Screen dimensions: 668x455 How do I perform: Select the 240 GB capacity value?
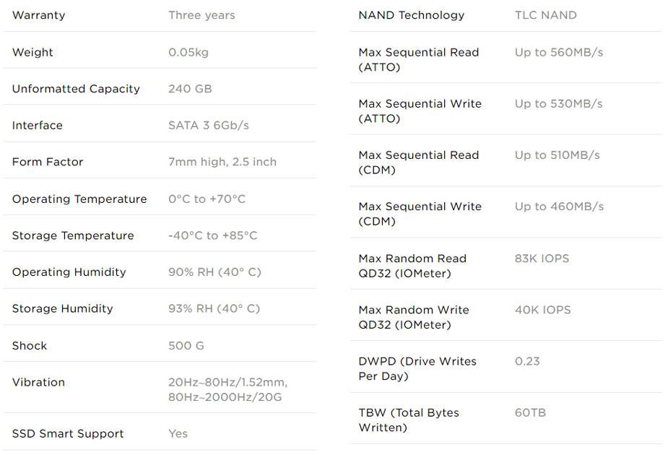(x=190, y=89)
